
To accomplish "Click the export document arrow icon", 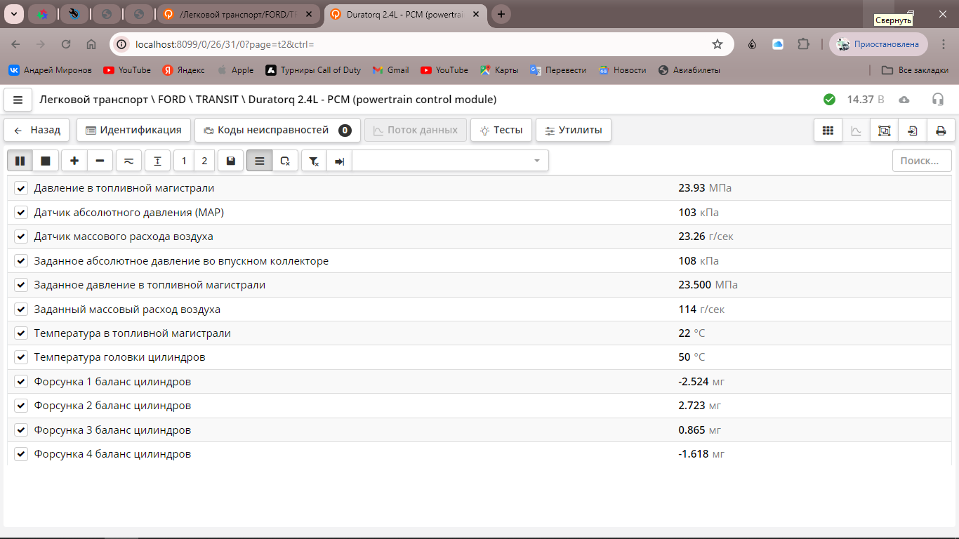I will coord(912,131).
